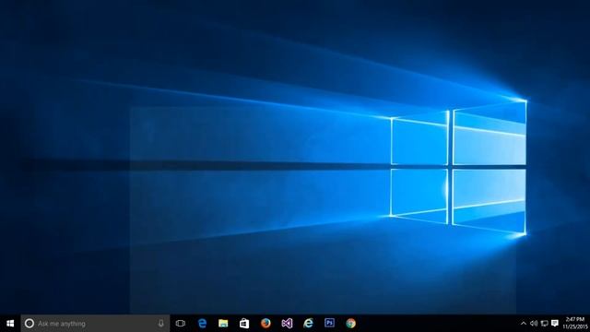Open the clock showing 2:47 PM

coord(575,324)
